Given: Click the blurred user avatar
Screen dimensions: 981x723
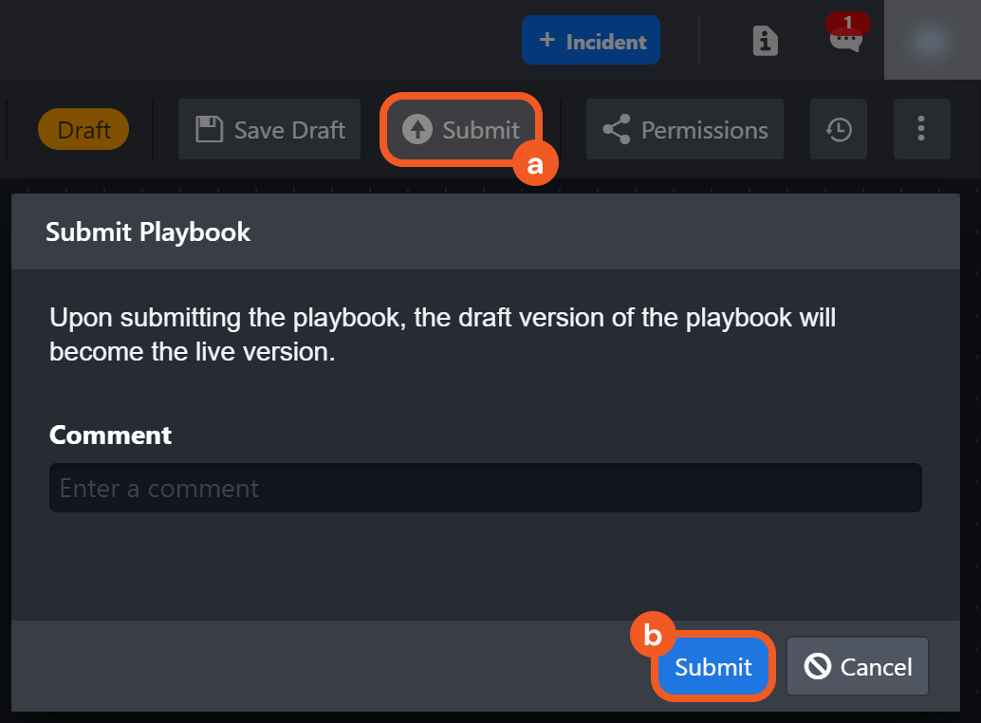Looking at the screenshot, I should (x=932, y=40).
